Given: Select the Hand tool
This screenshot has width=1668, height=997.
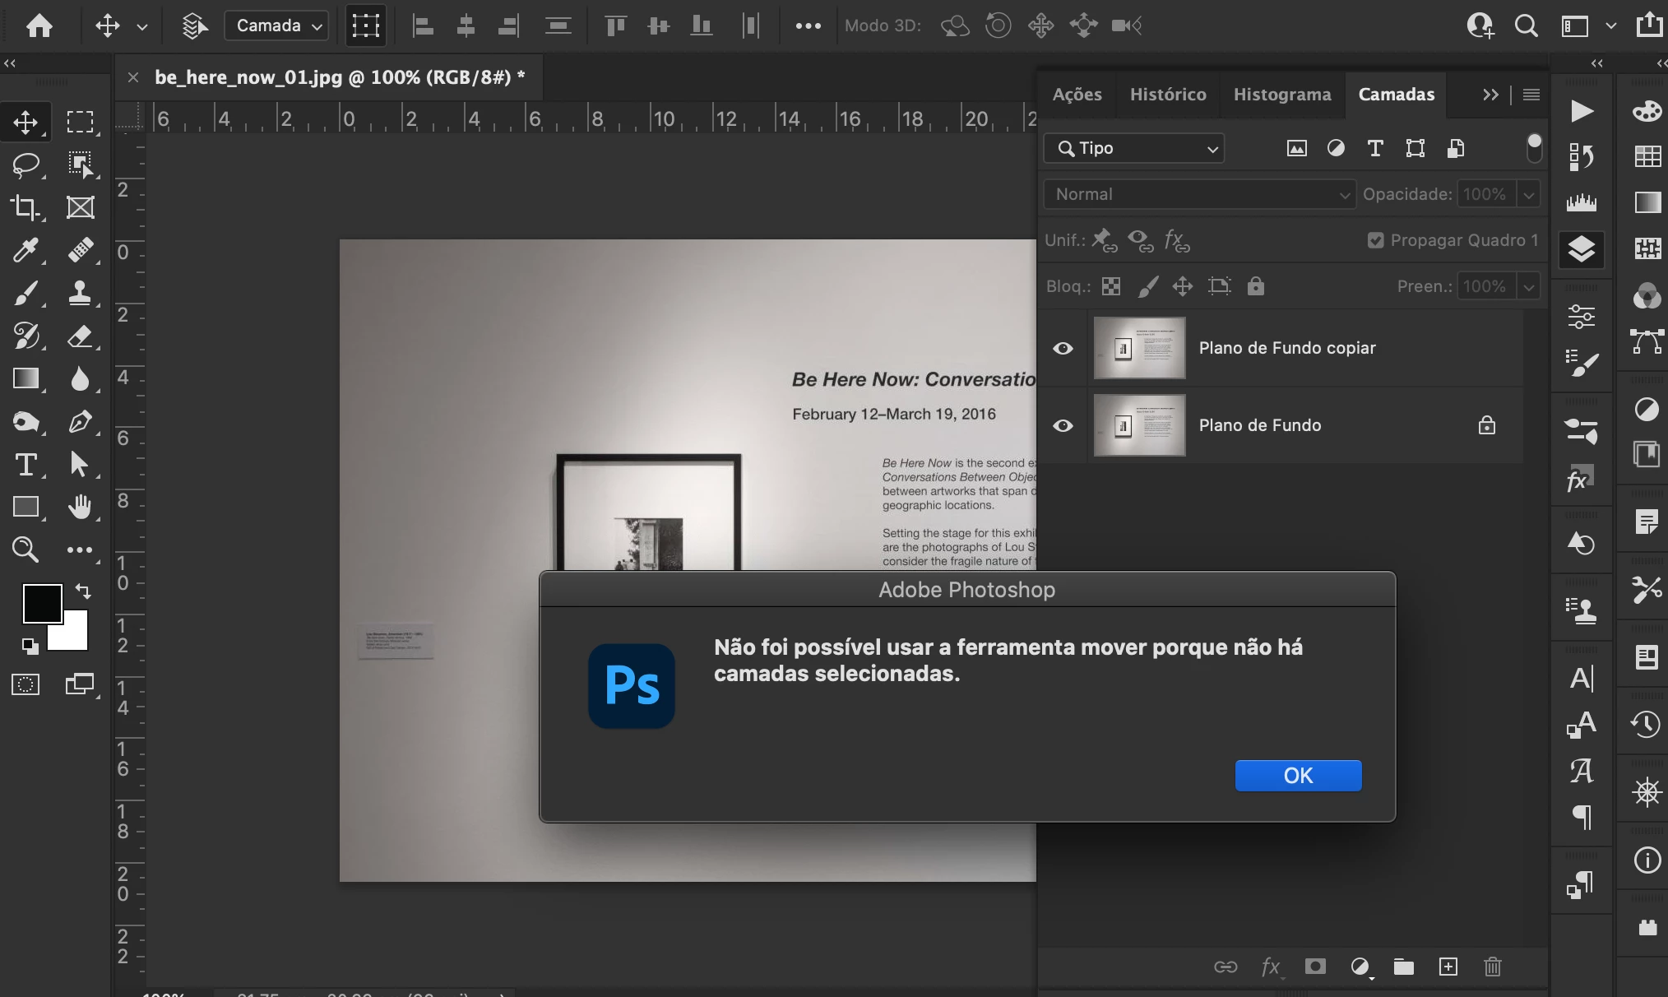Looking at the screenshot, I should 80,507.
